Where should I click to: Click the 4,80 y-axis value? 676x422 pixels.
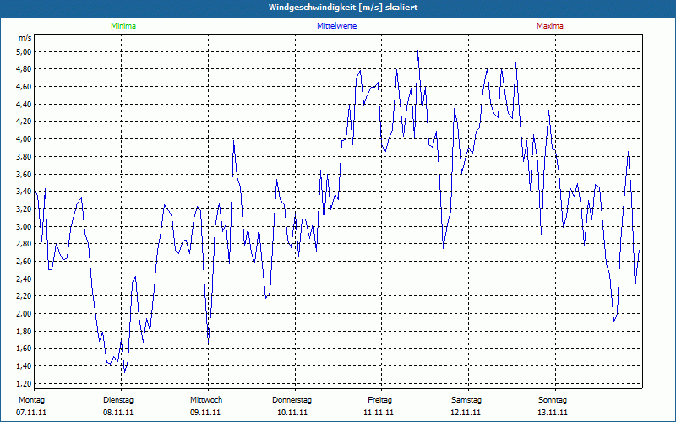point(25,69)
